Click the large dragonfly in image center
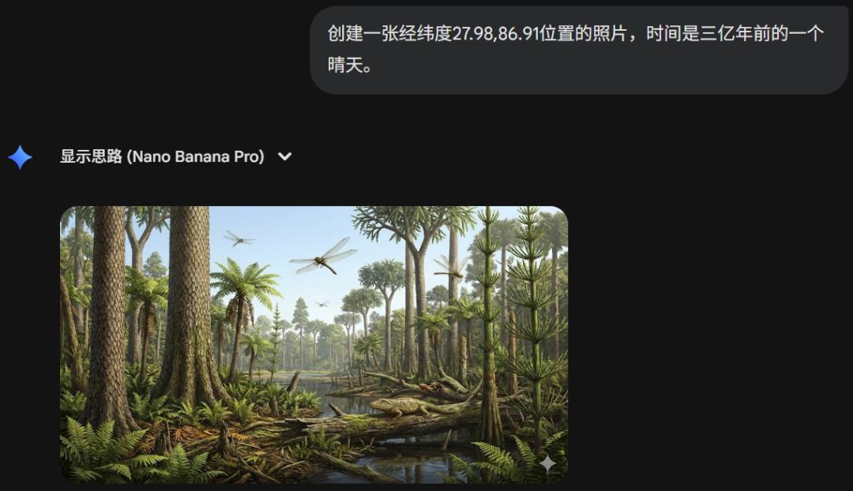The image size is (853, 491). click(325, 257)
